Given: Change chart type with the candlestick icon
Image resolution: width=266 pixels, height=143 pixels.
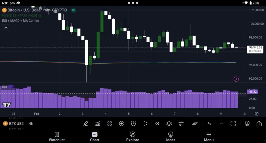Looking at the screenshot, I should pyautogui.click(x=145, y=124).
